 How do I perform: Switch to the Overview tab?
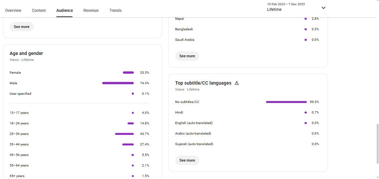(13, 11)
